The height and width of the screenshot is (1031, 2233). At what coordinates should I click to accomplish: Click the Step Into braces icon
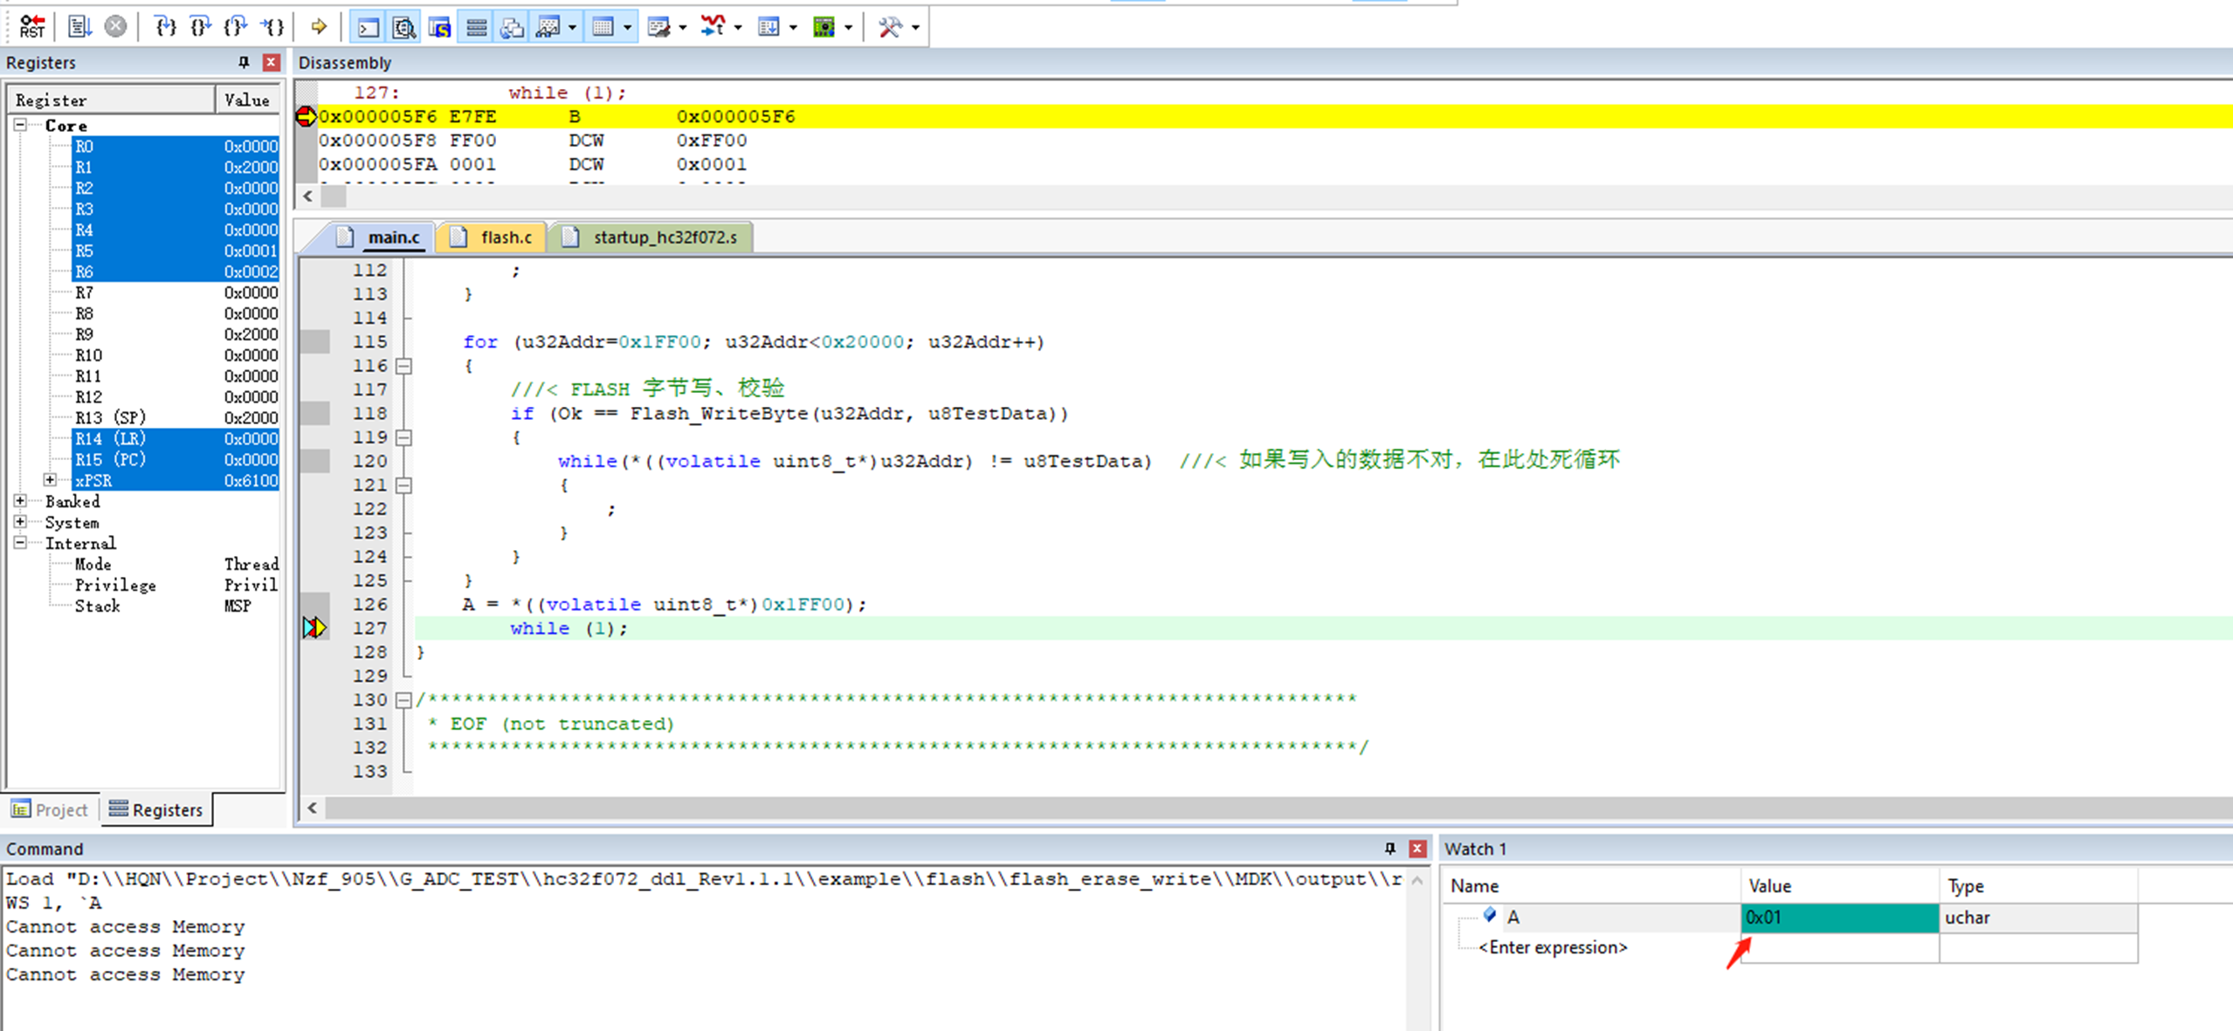(x=165, y=26)
